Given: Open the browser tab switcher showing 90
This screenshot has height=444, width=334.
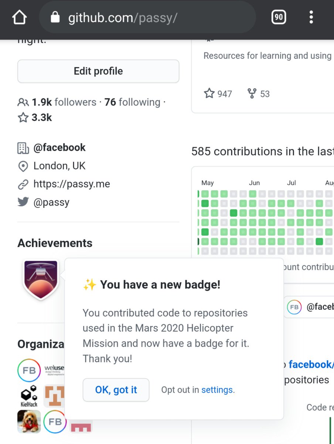Looking at the screenshot, I should click(279, 17).
